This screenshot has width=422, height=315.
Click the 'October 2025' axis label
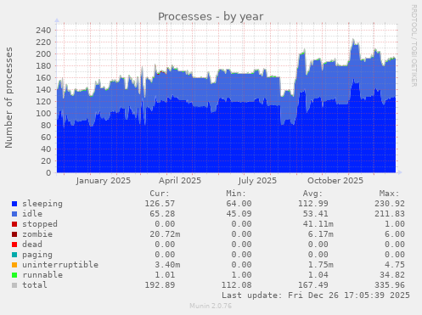tap(335, 181)
